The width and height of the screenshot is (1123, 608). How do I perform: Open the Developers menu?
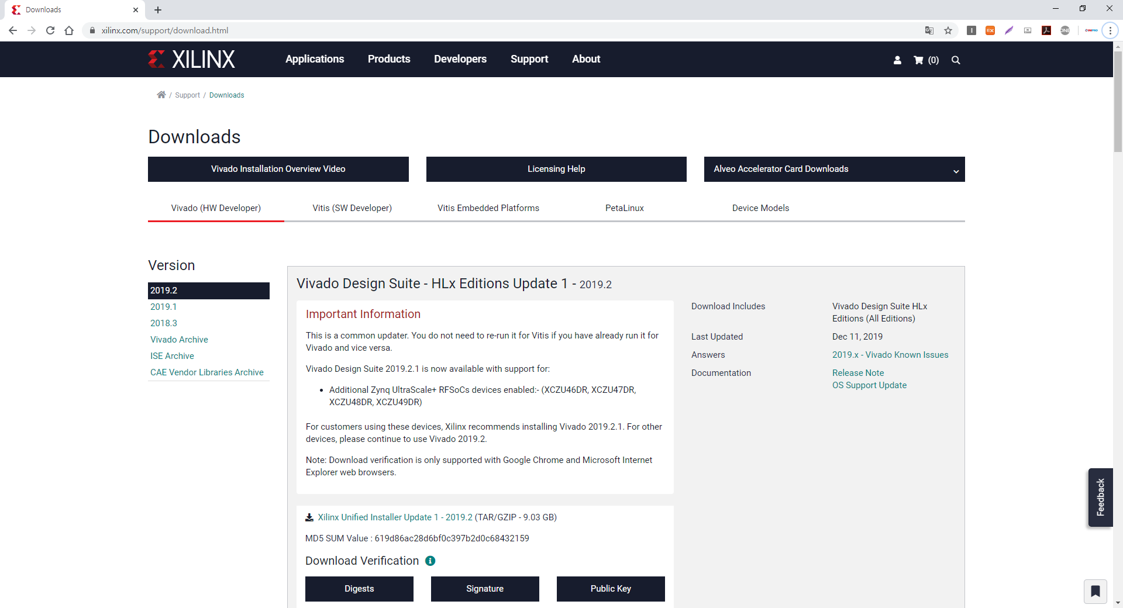[x=460, y=59]
